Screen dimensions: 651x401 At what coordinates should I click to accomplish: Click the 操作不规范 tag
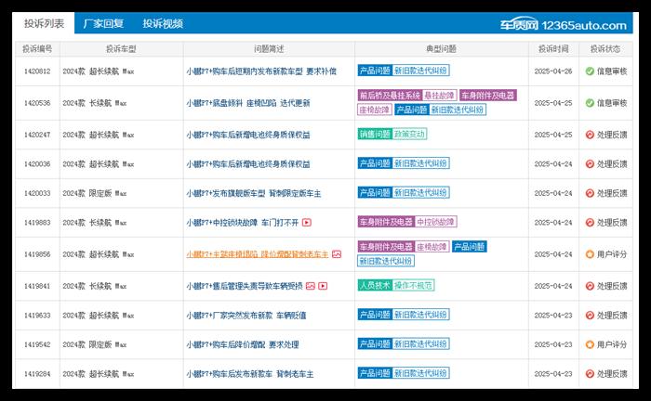click(413, 285)
